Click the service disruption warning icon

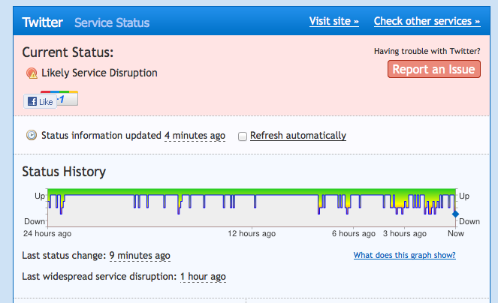point(32,73)
